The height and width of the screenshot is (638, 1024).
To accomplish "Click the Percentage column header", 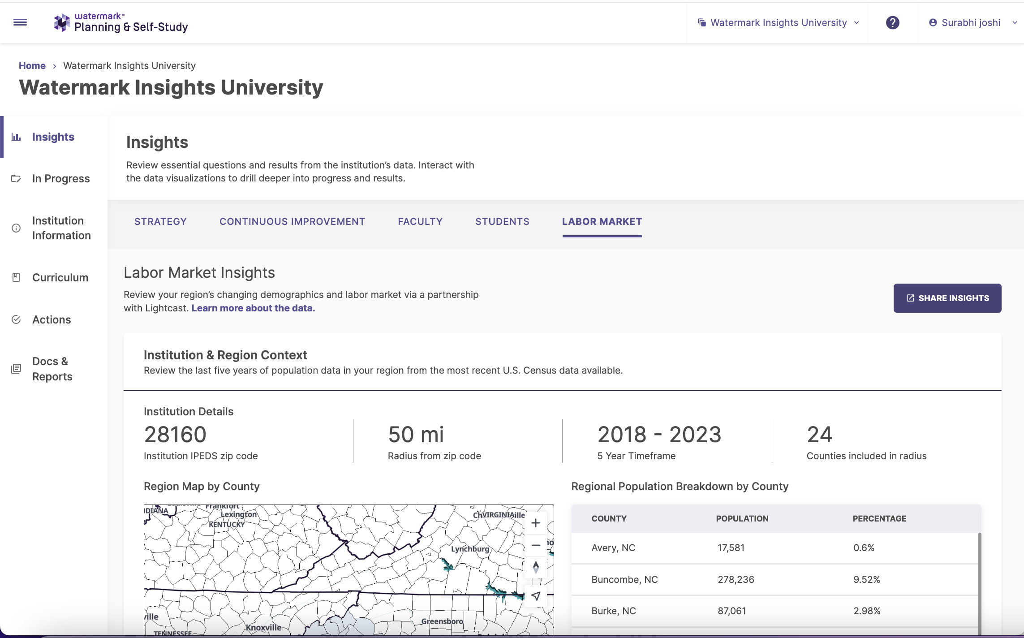I will pos(879,519).
